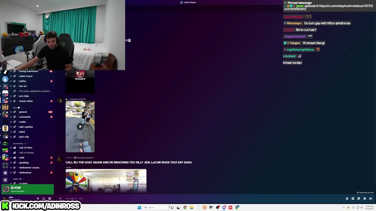Toggle Discord headphone deafen

(43, 199)
